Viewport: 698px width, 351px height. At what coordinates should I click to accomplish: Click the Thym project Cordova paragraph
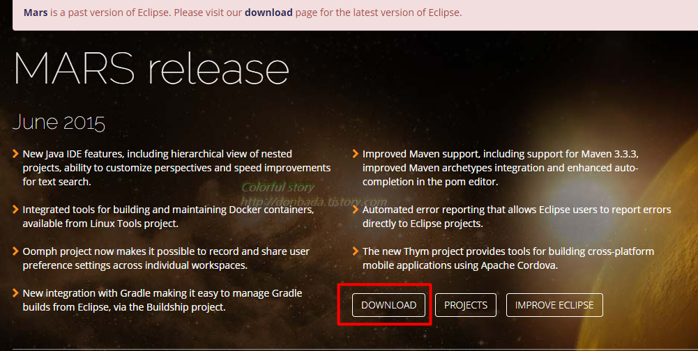[508, 258]
